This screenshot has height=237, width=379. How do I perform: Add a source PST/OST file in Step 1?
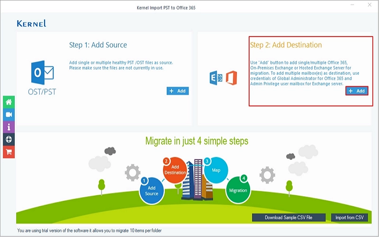click(x=178, y=91)
